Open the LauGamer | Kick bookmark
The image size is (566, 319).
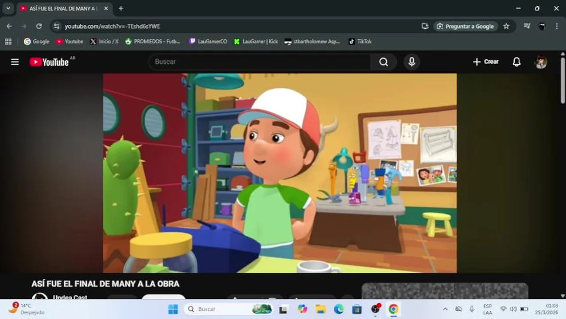256,41
